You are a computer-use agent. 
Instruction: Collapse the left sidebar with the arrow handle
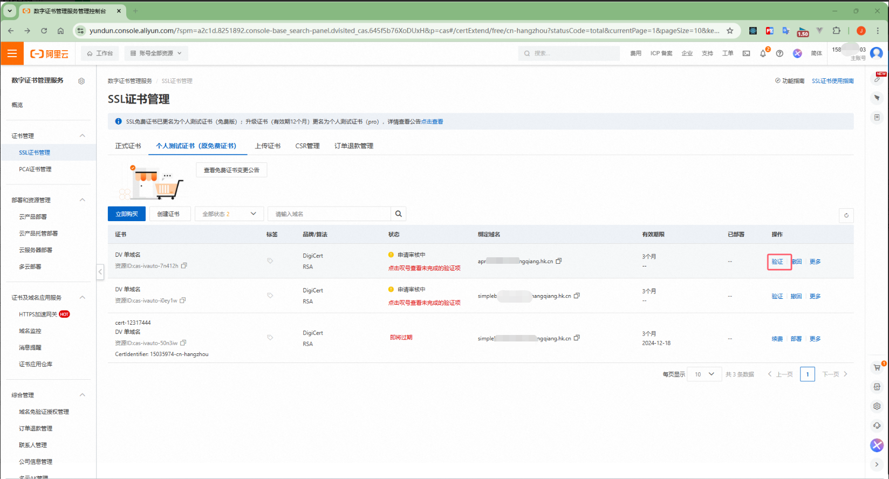(x=100, y=272)
